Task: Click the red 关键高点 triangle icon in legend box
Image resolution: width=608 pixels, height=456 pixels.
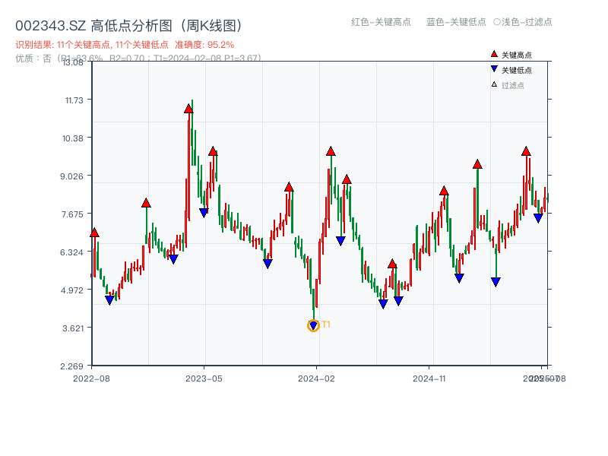Action: pyautogui.click(x=492, y=53)
